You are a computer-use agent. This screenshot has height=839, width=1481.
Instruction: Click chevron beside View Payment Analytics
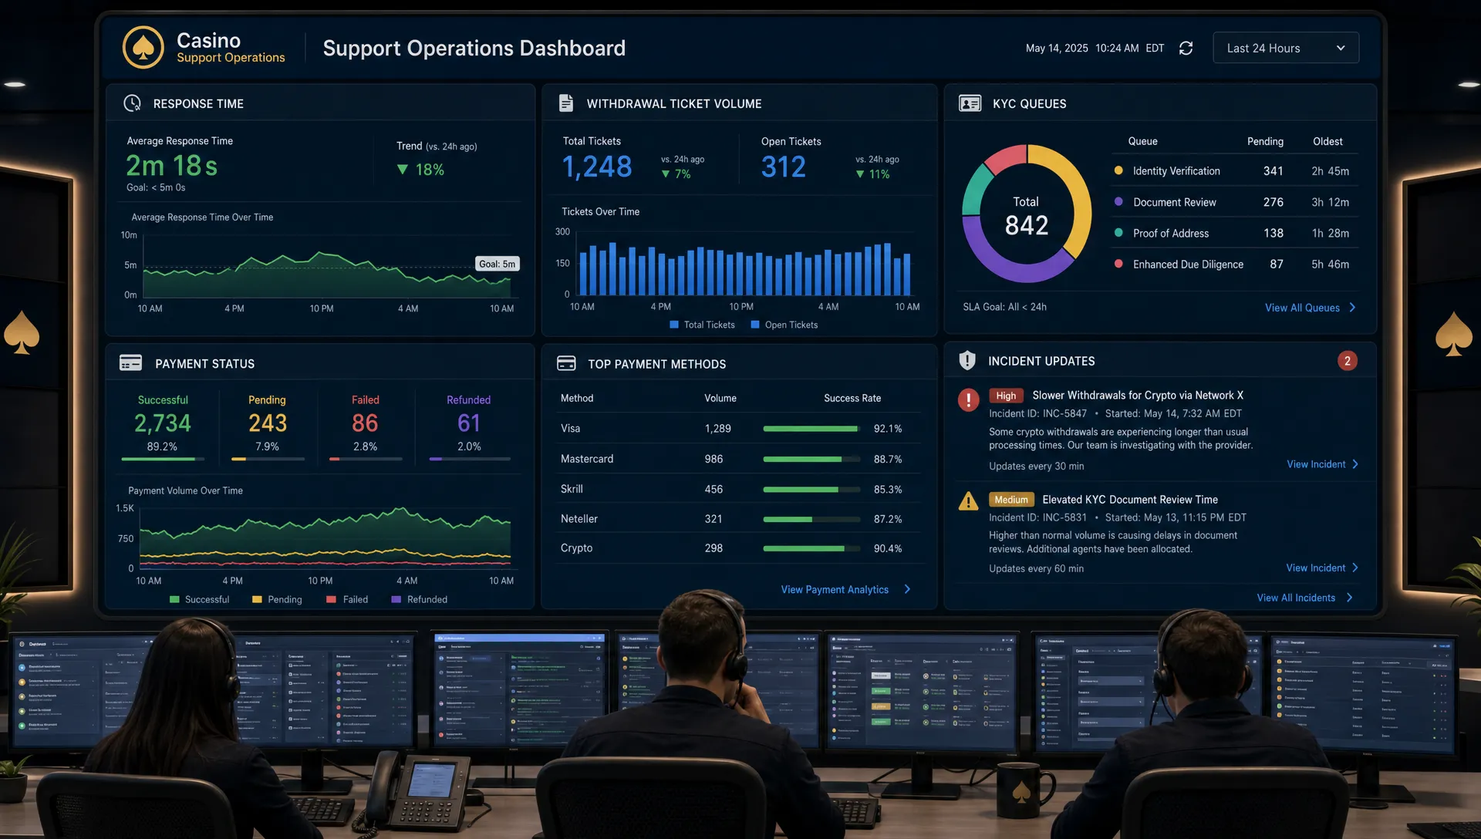907,589
